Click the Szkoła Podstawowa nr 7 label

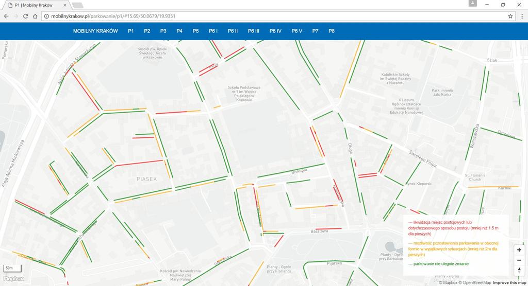click(244, 94)
